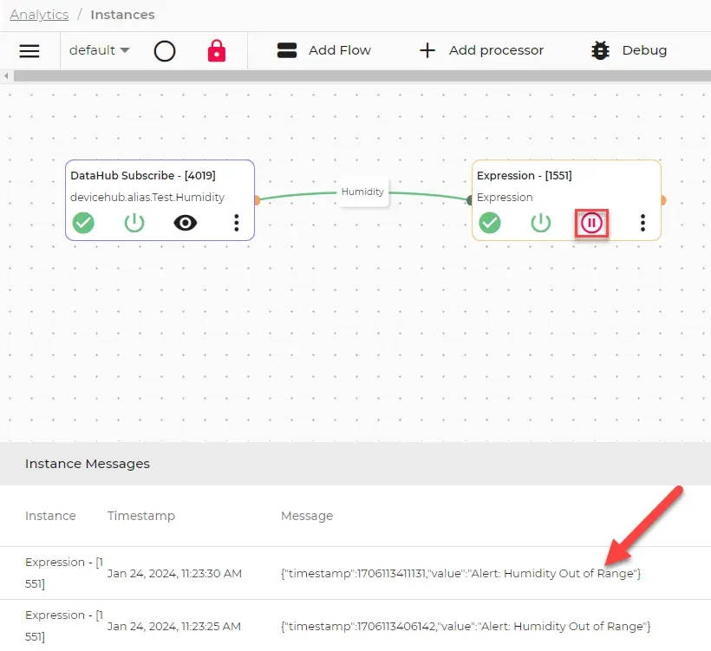
Task: Open Expression node three-dot menu
Action: pyautogui.click(x=643, y=223)
